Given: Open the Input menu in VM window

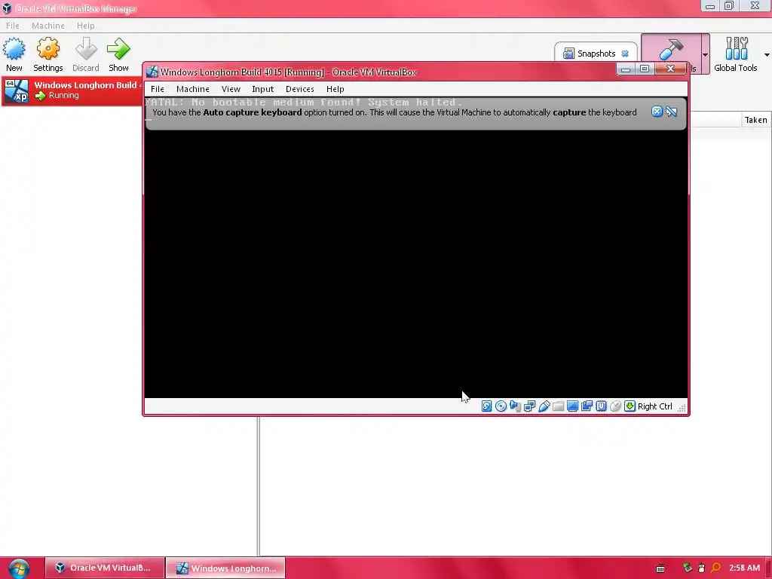Looking at the screenshot, I should point(263,89).
